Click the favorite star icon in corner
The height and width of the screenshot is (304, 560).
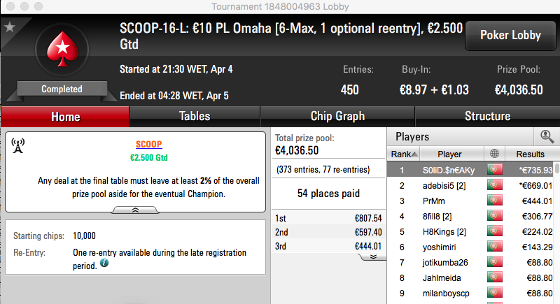click(x=10, y=27)
